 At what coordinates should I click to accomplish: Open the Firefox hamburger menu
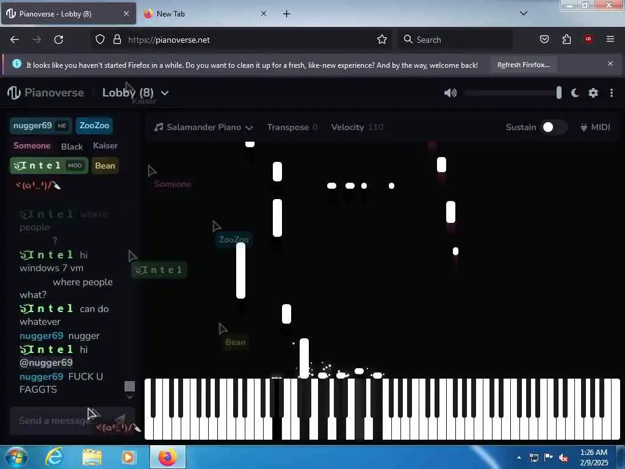(x=610, y=39)
